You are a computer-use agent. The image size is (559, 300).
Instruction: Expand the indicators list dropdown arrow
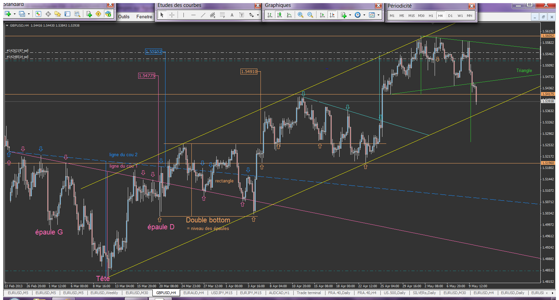coord(350,15)
